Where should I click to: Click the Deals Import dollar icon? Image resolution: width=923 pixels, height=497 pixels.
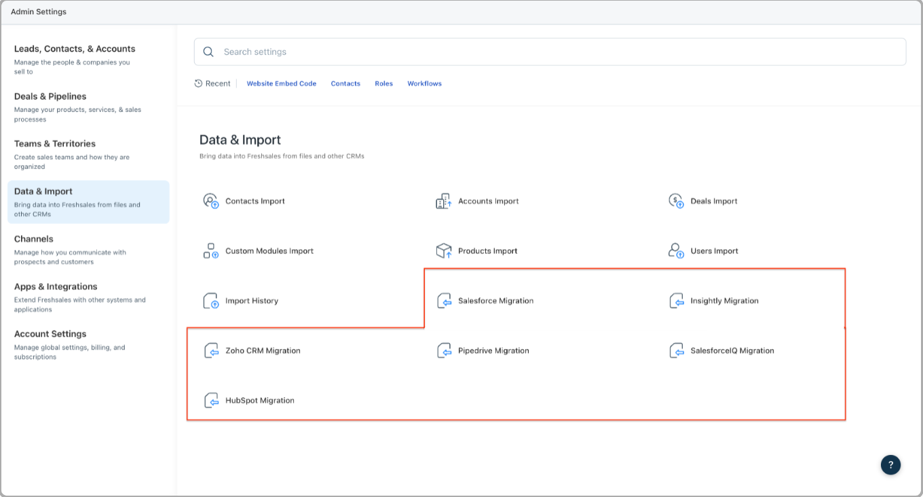(x=676, y=201)
